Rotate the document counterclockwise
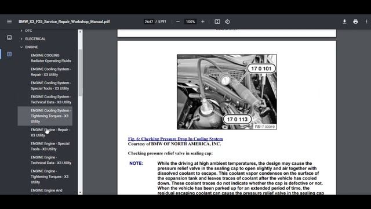The image size is (371, 209). pyautogui.click(x=227, y=21)
